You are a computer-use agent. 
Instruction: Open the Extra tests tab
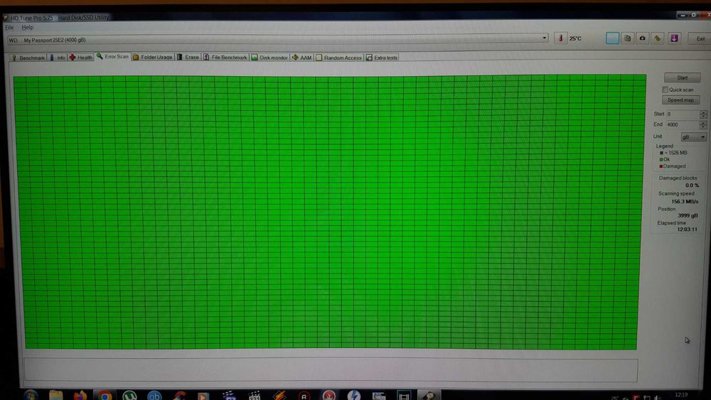(x=382, y=58)
